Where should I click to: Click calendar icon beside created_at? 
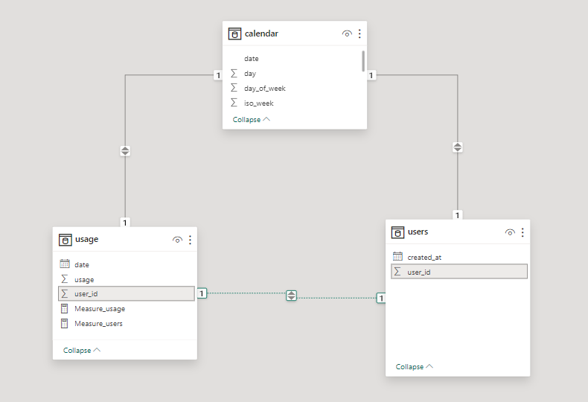coord(397,257)
